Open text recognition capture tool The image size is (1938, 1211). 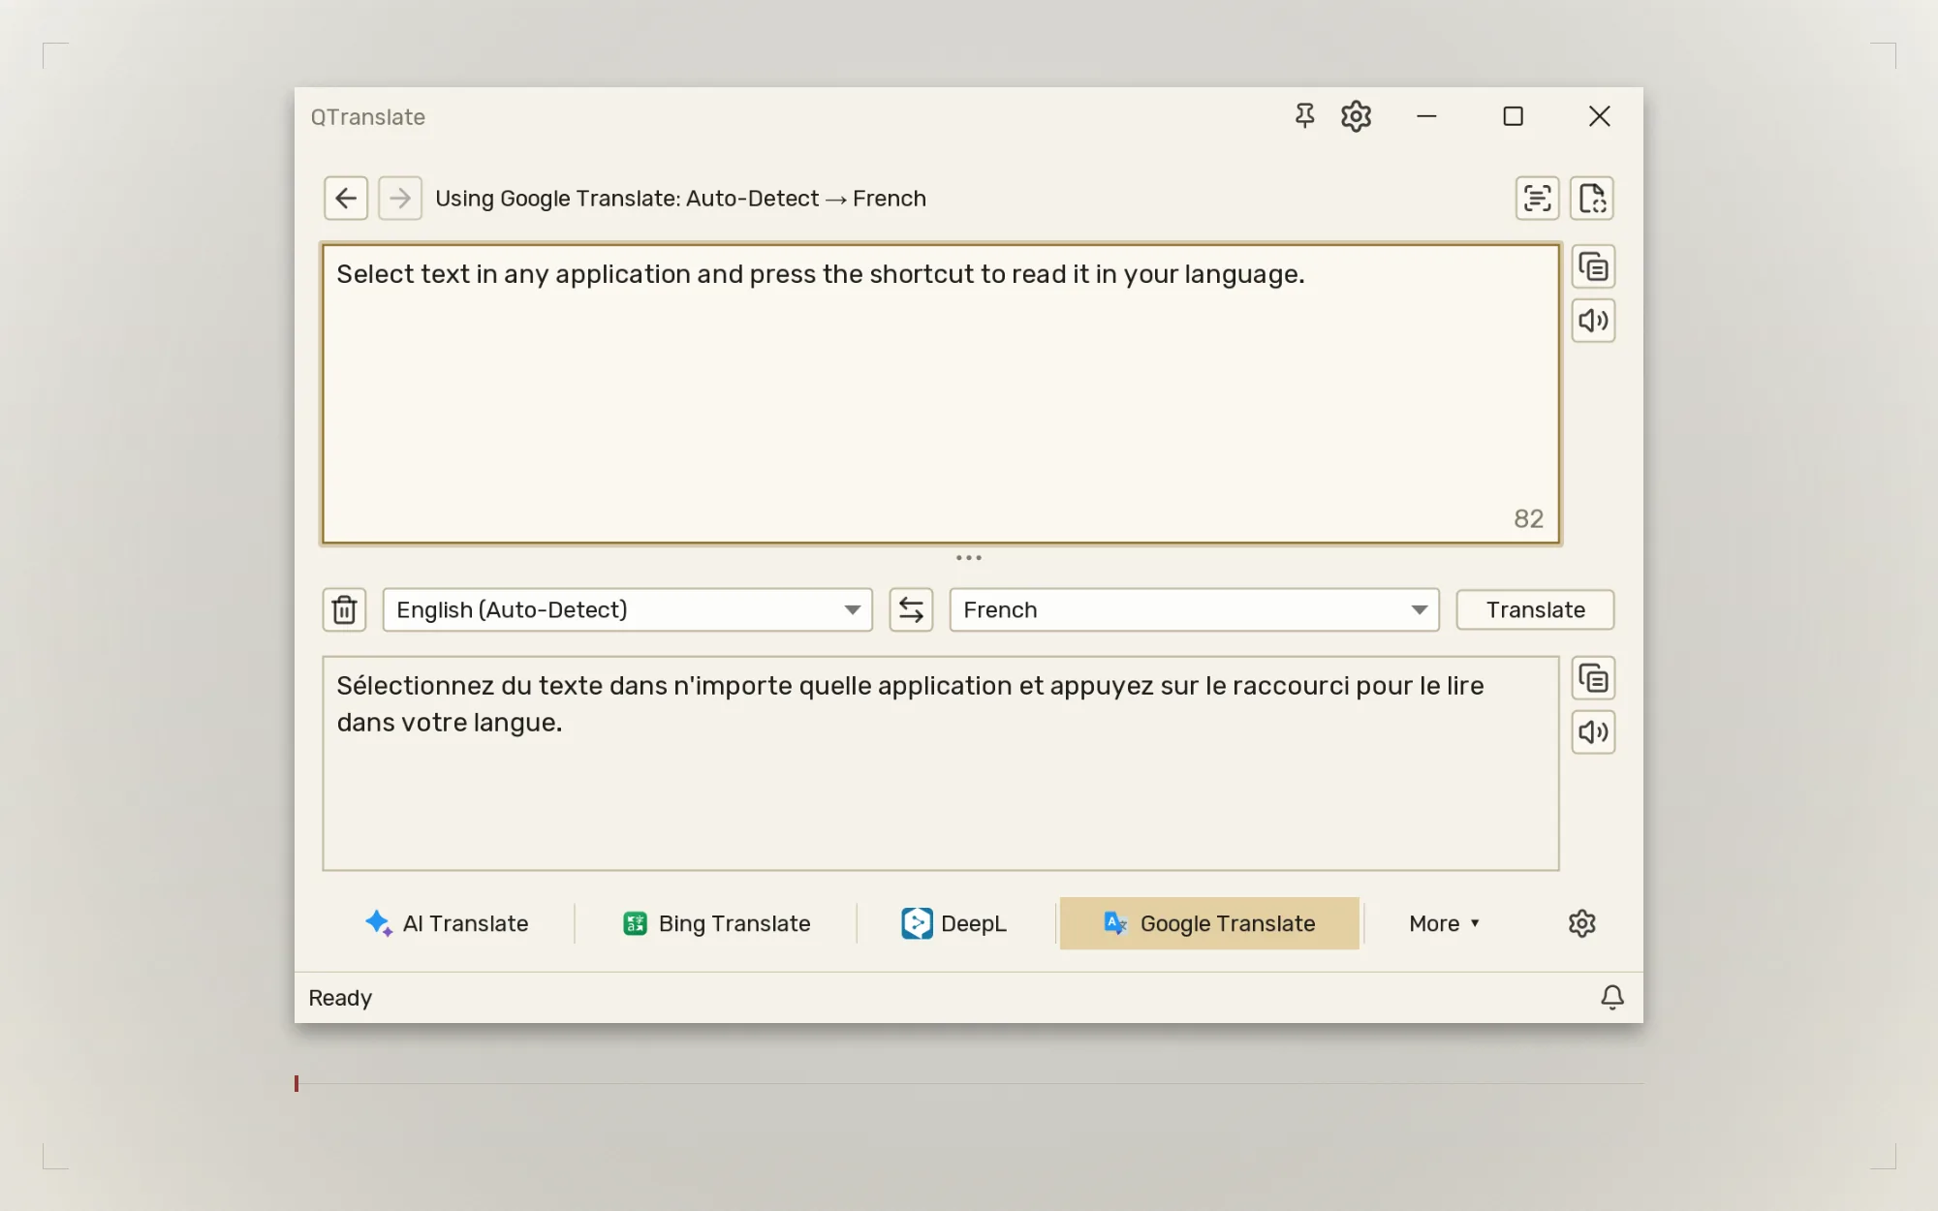point(1537,199)
